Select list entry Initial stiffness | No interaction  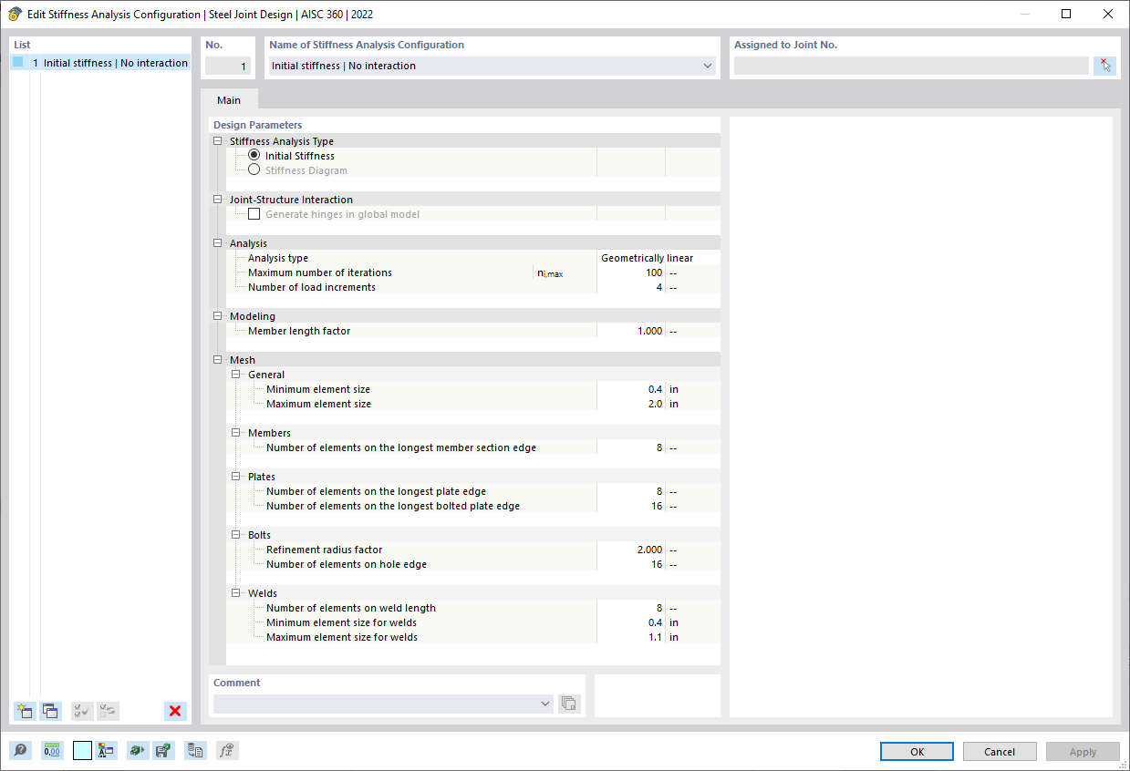[x=100, y=63]
